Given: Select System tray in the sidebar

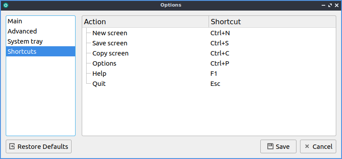Looking at the screenshot, I should pos(41,41).
